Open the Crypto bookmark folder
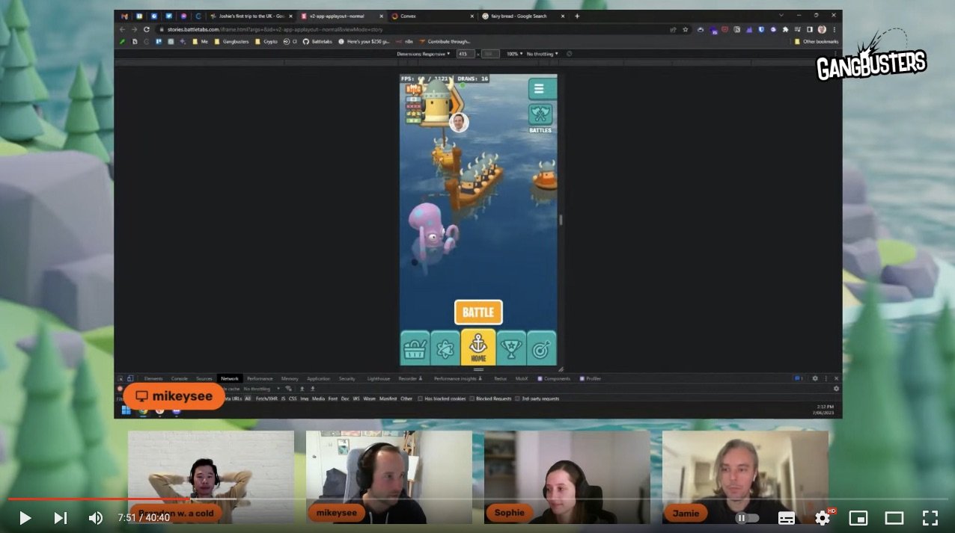Viewport: 955px width, 533px height. (x=266, y=41)
